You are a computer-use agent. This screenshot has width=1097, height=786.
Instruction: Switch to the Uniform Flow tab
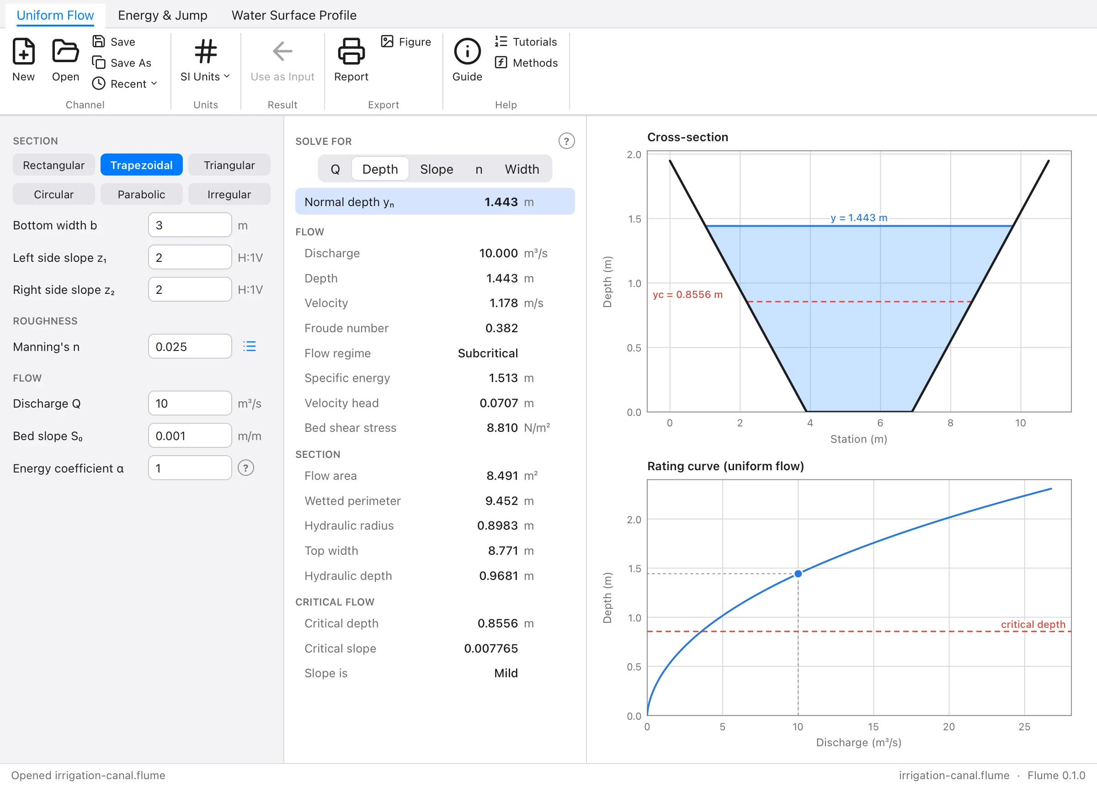55,15
